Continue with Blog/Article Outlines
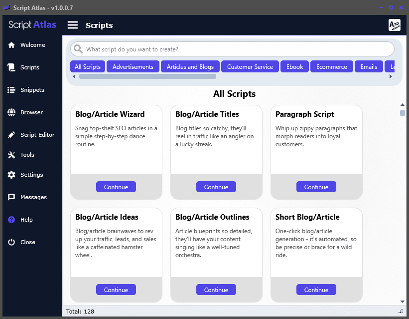 216,290
